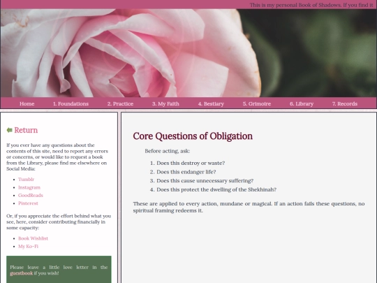The width and height of the screenshot is (377, 283).
Task: Click 'Does this destroy or waste?' item
Action: (191, 163)
